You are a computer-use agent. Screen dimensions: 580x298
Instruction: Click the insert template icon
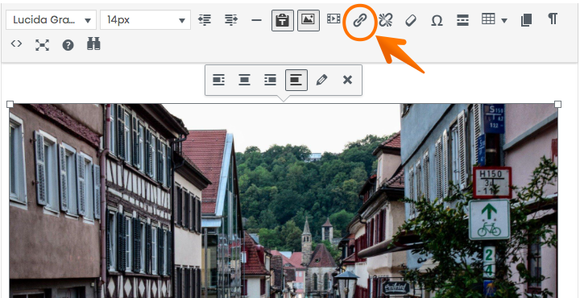point(526,20)
